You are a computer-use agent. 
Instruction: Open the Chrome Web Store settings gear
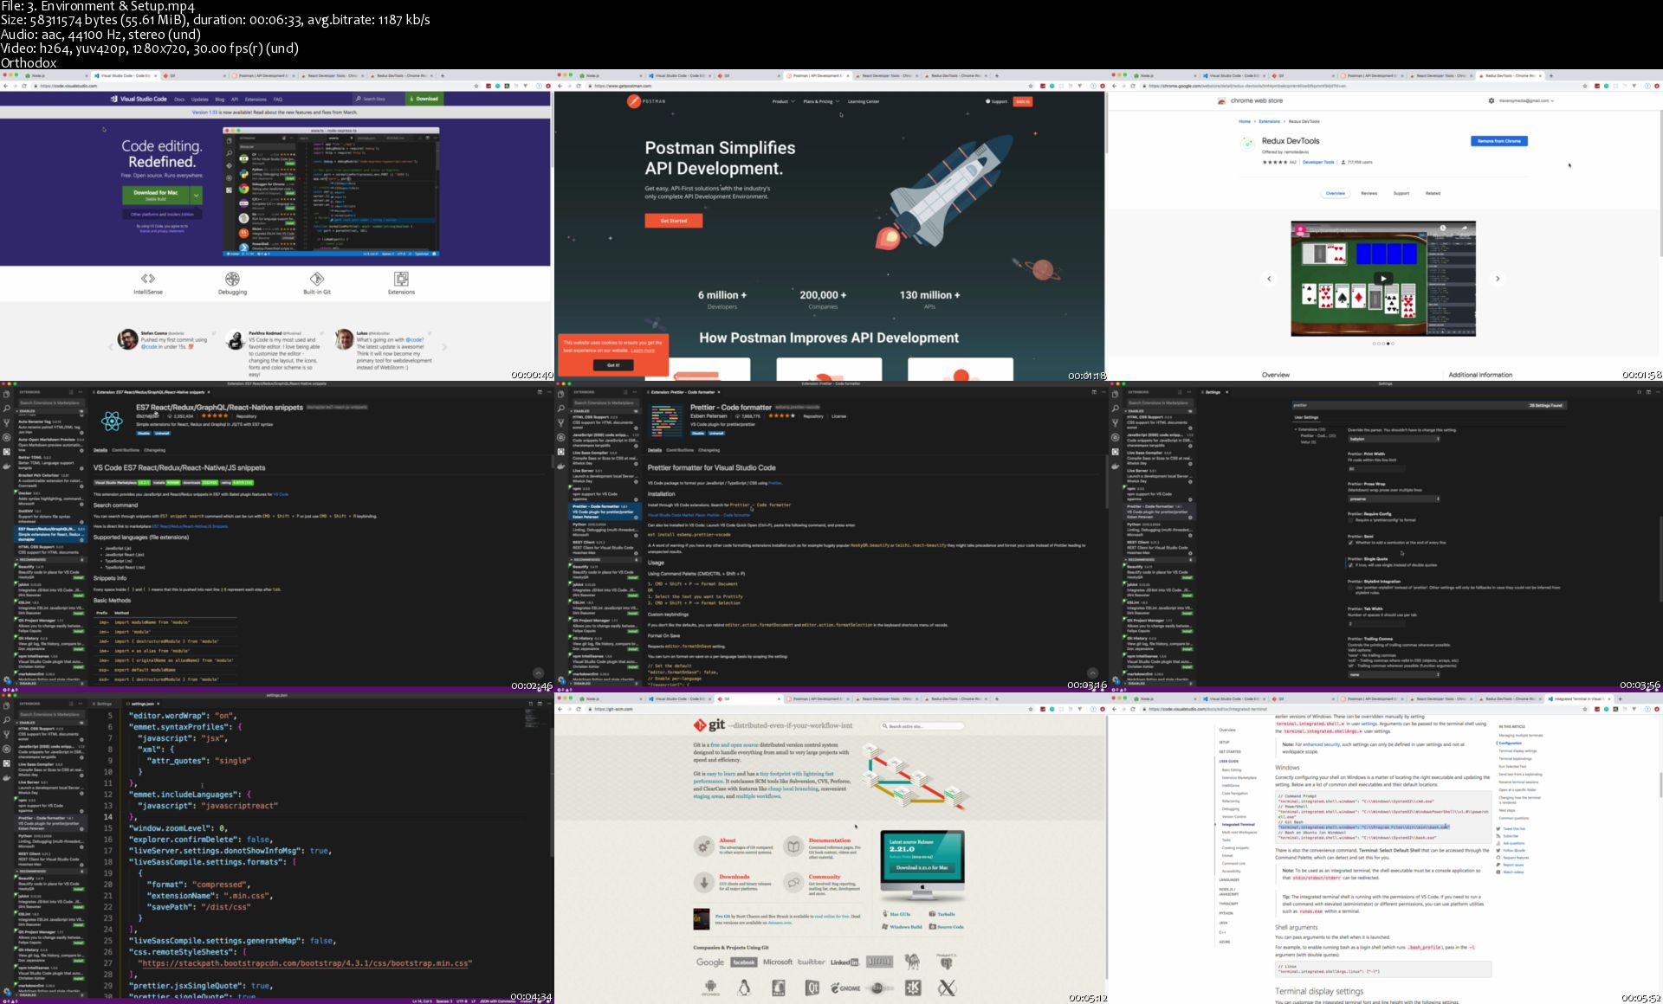pyautogui.click(x=1491, y=100)
